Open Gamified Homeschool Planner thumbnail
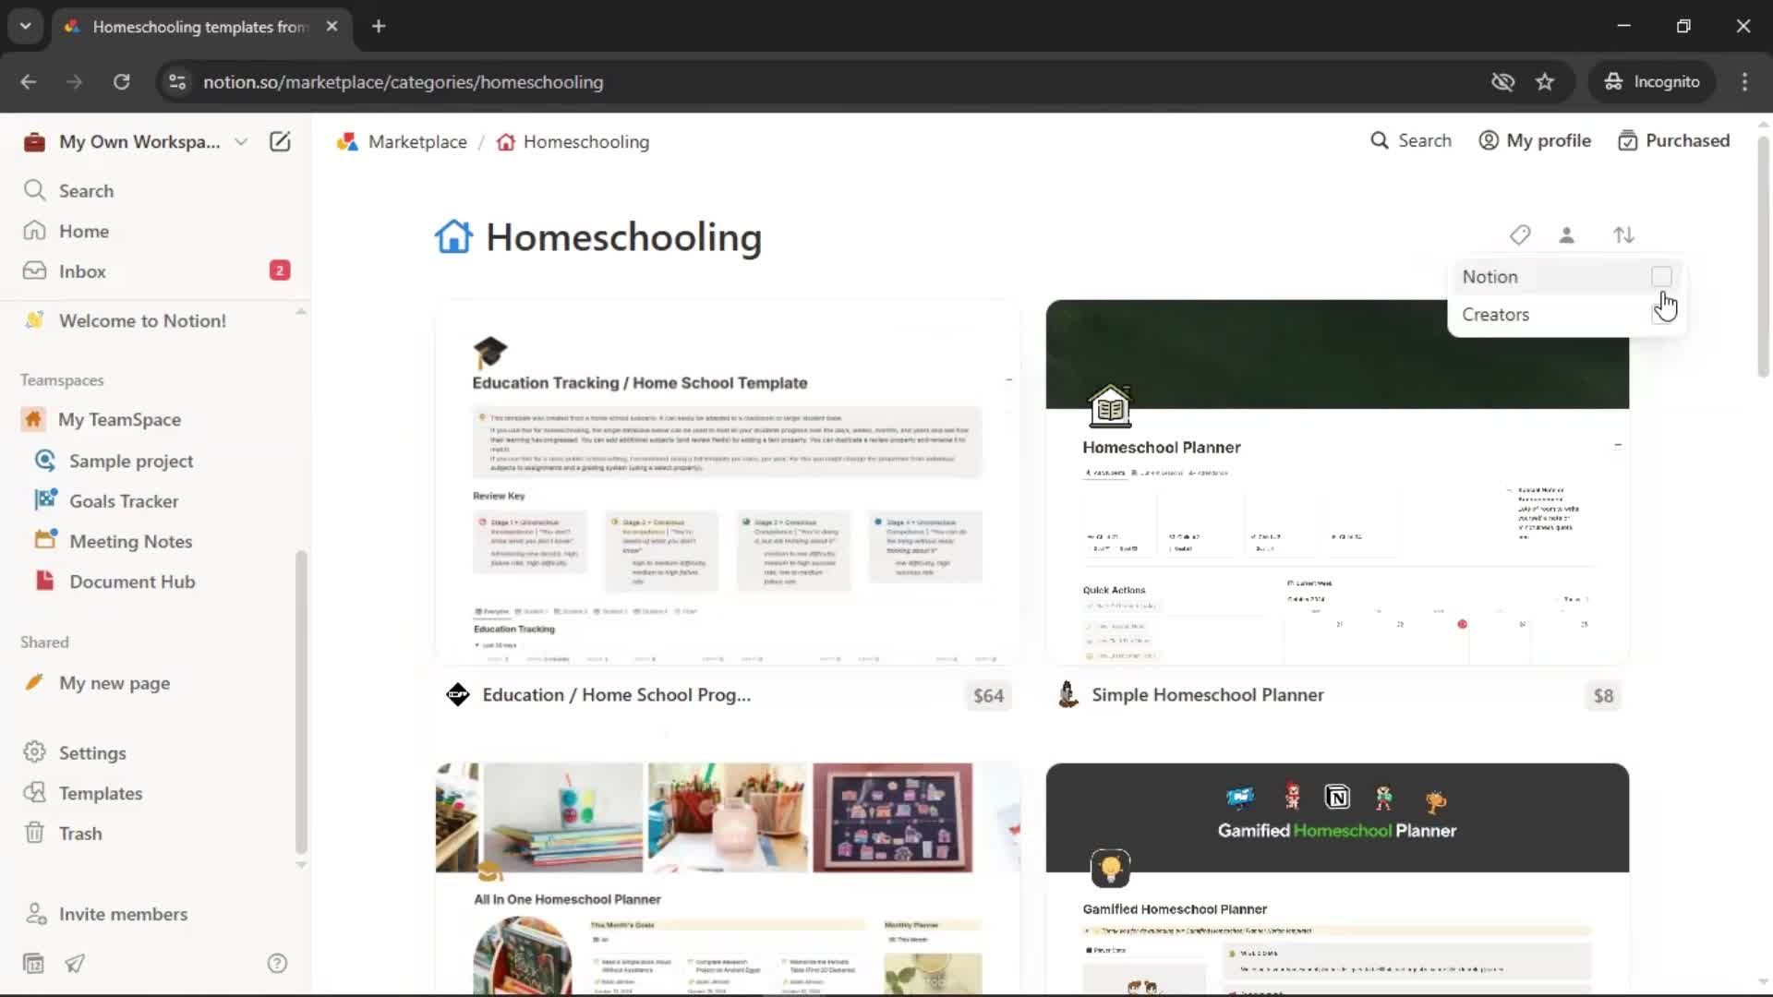 coord(1337,879)
